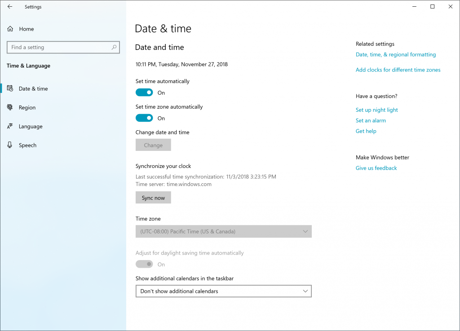Image resolution: width=460 pixels, height=331 pixels.
Task: Select the Language icon in sidebar
Action: pos(9,126)
